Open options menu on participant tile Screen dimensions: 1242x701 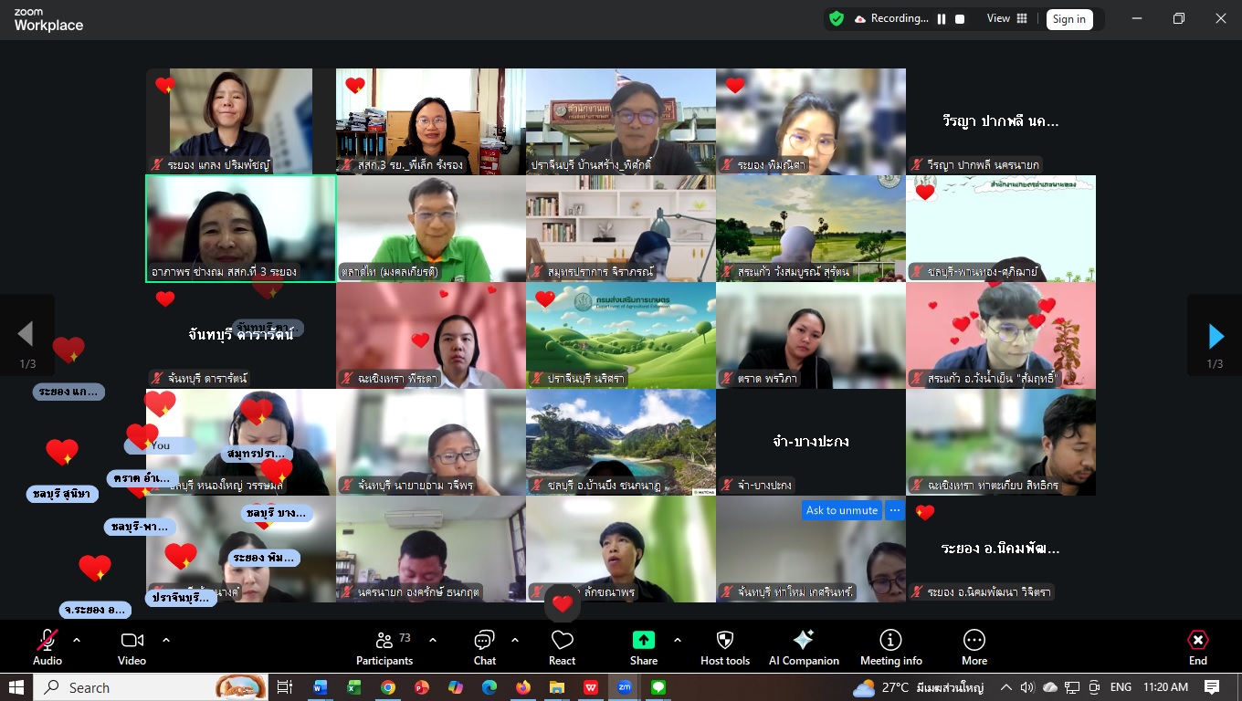pos(895,510)
